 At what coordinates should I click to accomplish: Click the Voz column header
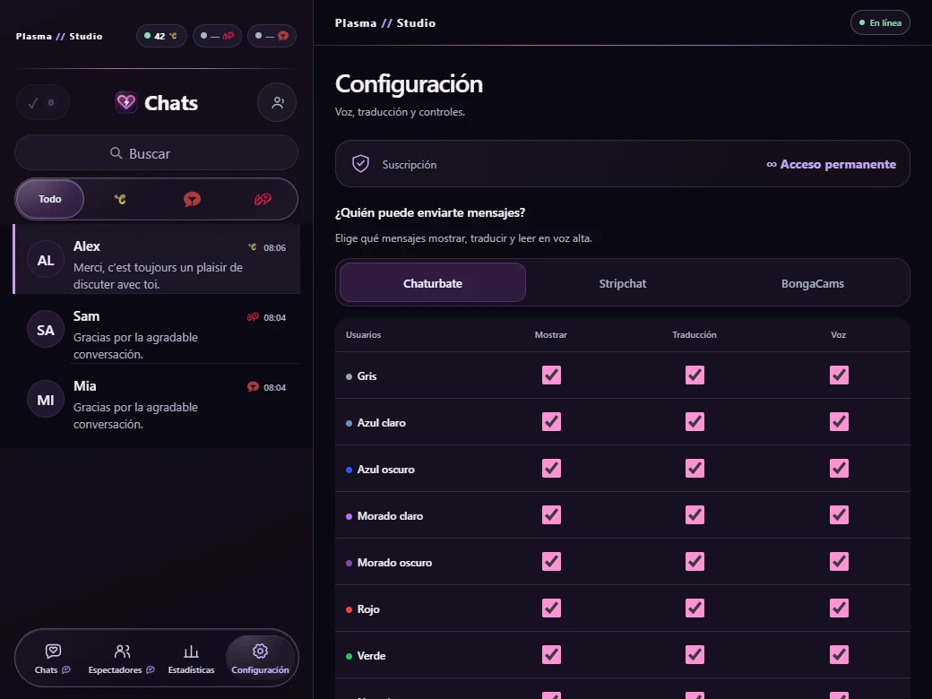pyautogui.click(x=838, y=334)
